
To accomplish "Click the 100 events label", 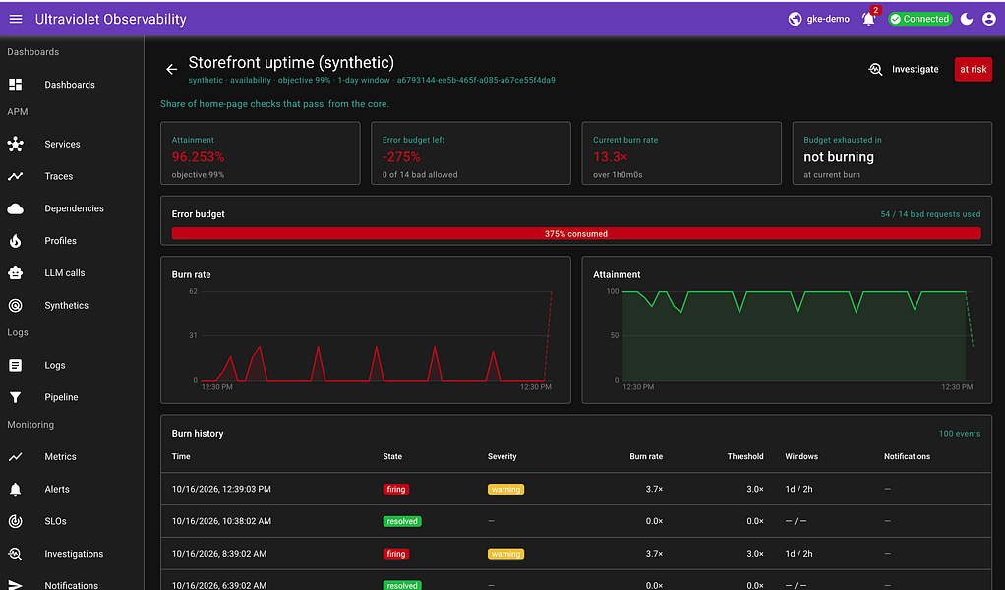I will point(960,434).
